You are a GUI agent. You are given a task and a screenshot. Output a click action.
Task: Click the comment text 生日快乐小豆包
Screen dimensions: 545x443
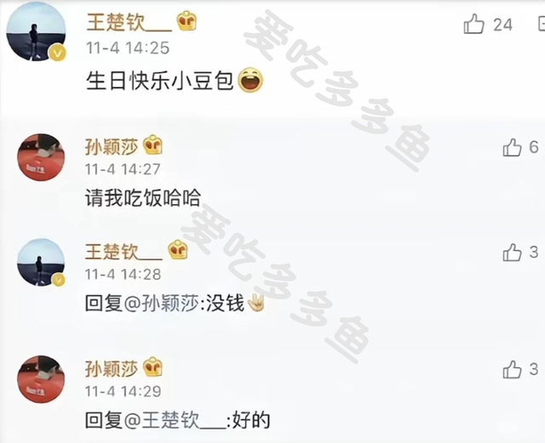159,82
